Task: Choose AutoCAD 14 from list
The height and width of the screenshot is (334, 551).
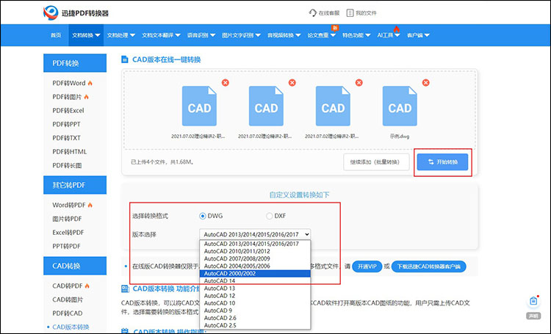Action: (255, 280)
